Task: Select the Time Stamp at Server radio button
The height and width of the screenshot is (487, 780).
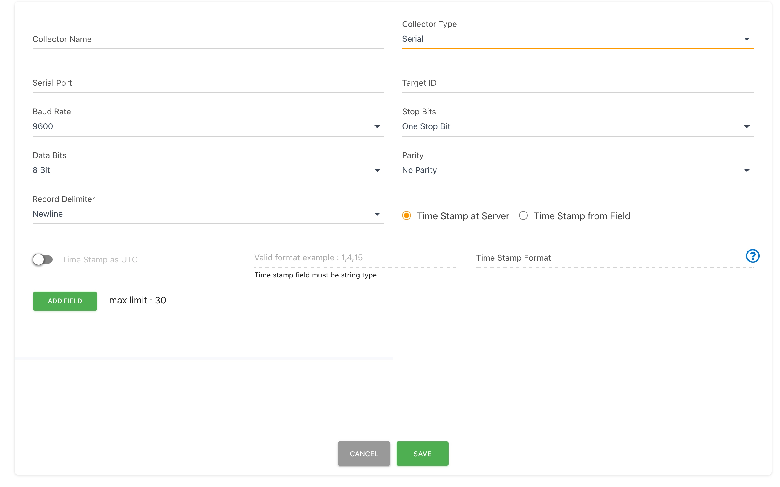Action: tap(406, 215)
